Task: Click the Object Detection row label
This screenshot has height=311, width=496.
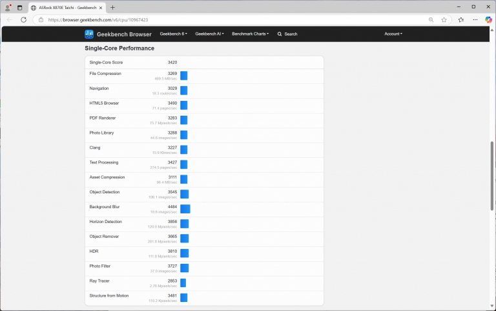Action: tap(105, 192)
